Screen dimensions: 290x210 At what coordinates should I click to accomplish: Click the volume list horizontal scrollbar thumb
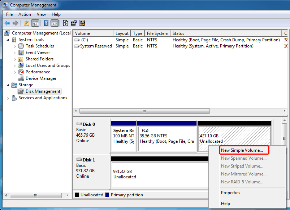coord(144,111)
